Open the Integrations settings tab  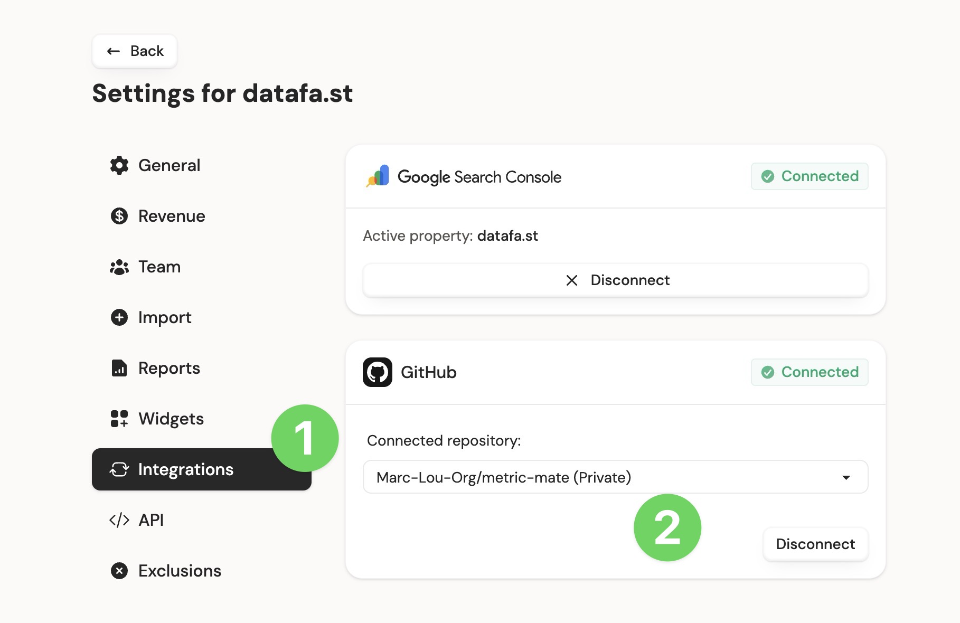pyautogui.click(x=186, y=469)
